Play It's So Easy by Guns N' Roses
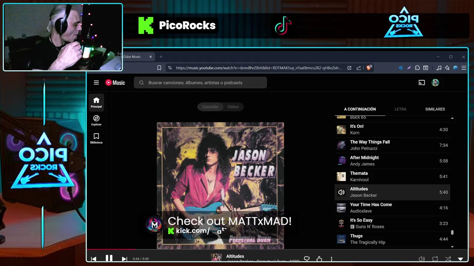This screenshot has height=266, width=474. [393, 224]
